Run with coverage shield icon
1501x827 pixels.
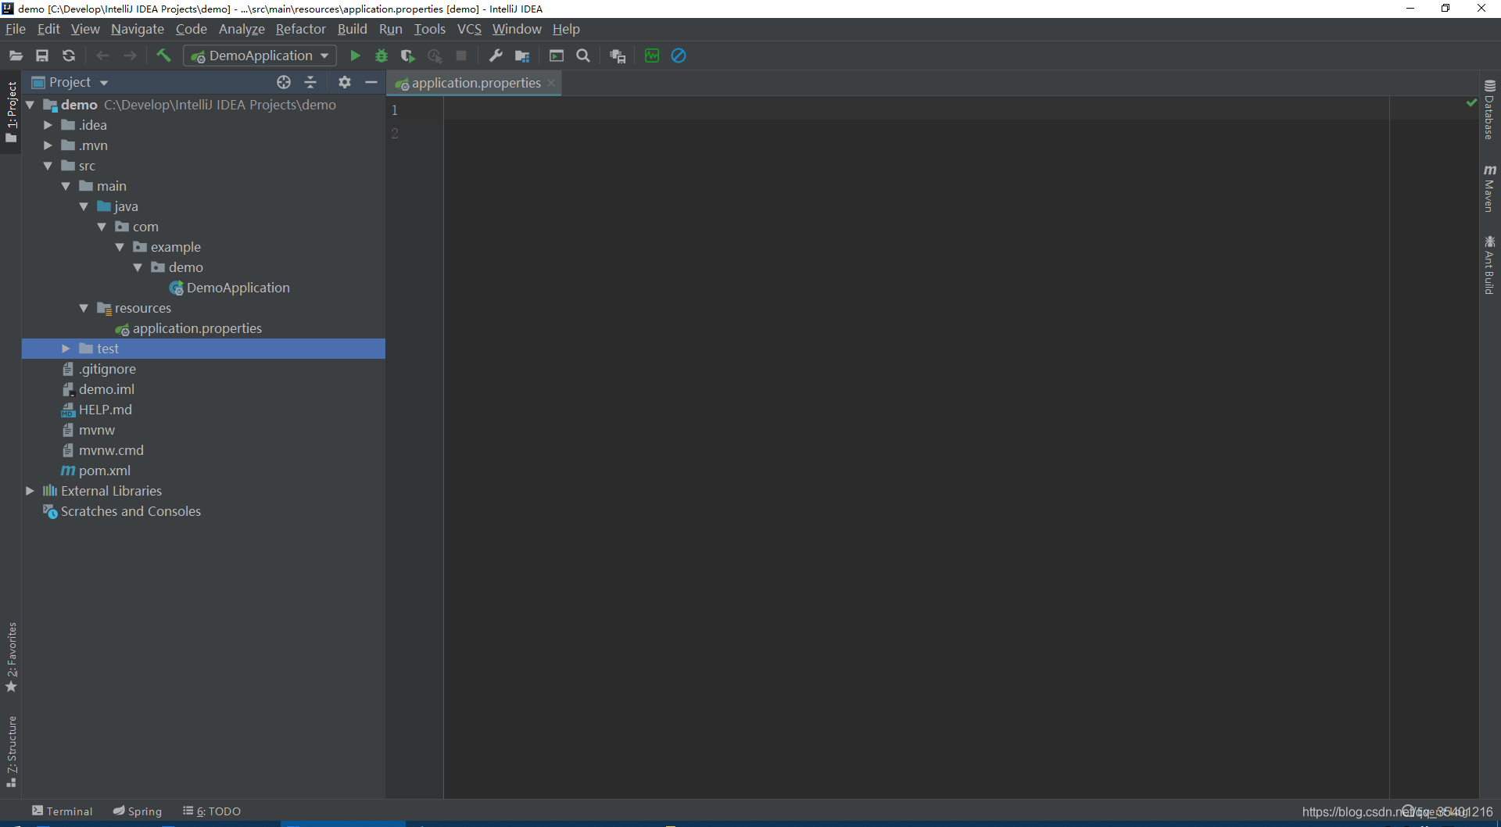pos(408,55)
